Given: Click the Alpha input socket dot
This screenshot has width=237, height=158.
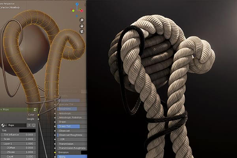Looking at the screenshot, I should (x=55, y=157).
